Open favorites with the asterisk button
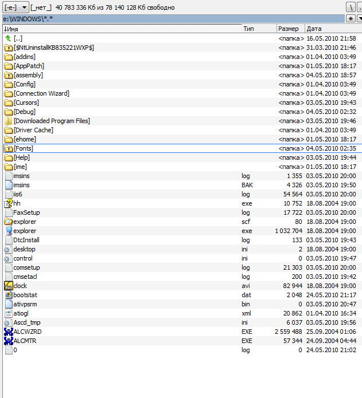The image size is (362, 398). click(x=351, y=18)
